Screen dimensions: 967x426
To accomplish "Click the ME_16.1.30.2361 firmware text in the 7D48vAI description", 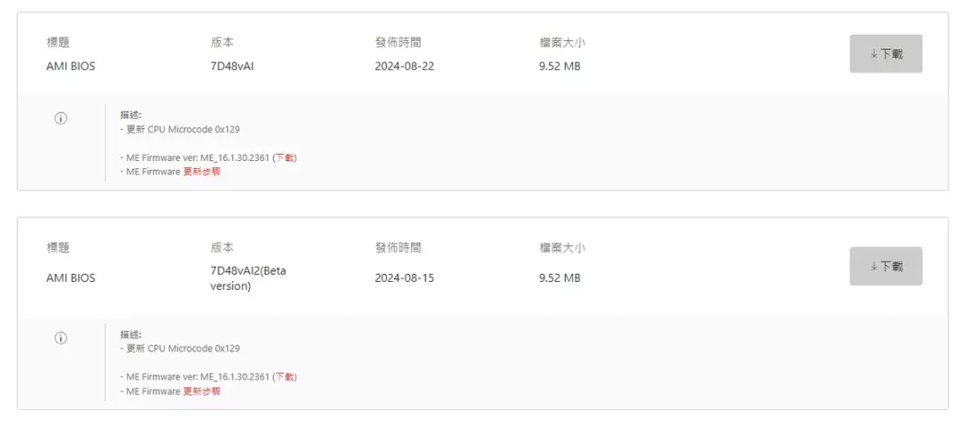I will [235, 158].
